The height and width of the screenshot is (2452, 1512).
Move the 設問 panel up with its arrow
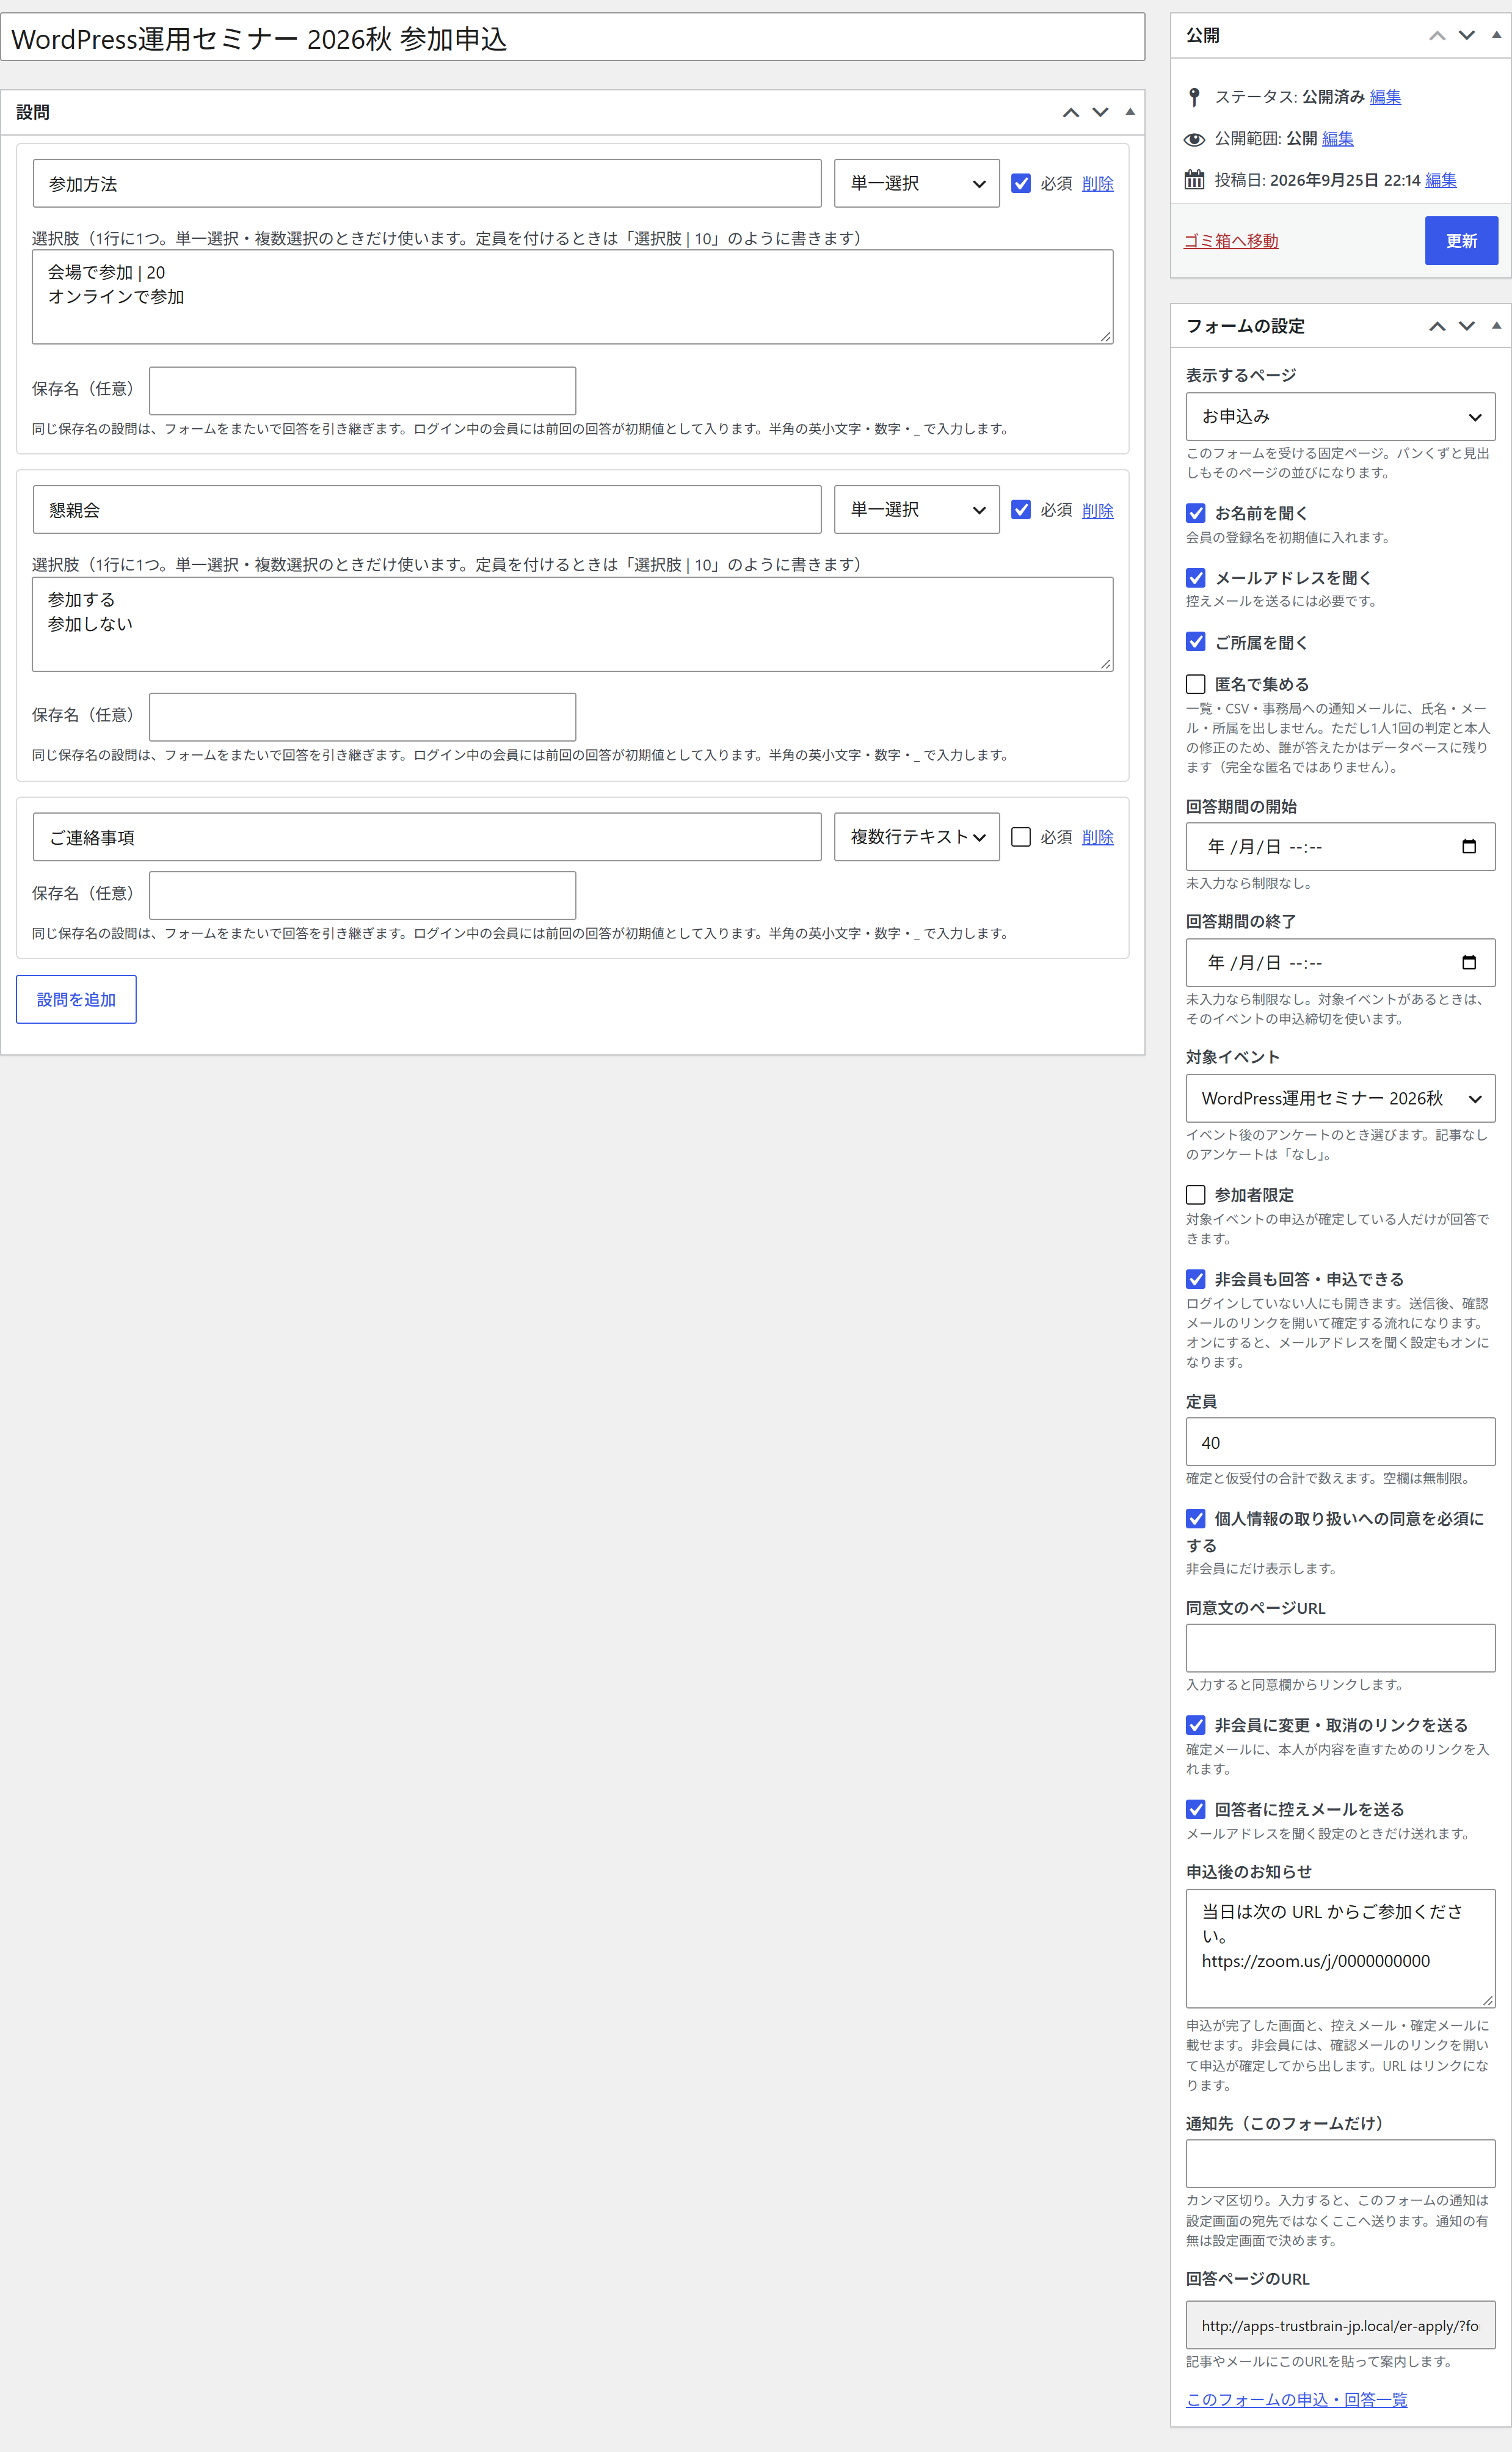click(1070, 112)
